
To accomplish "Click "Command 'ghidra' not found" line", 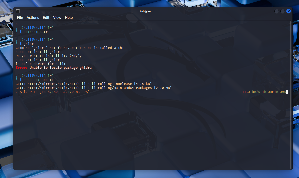I will [70, 48].
